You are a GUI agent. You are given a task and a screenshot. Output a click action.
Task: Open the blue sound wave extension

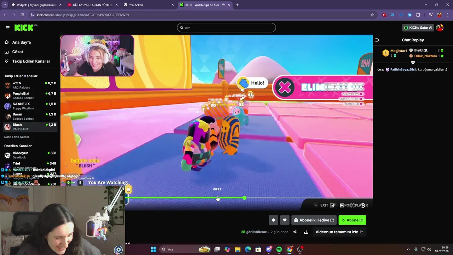(x=401, y=15)
